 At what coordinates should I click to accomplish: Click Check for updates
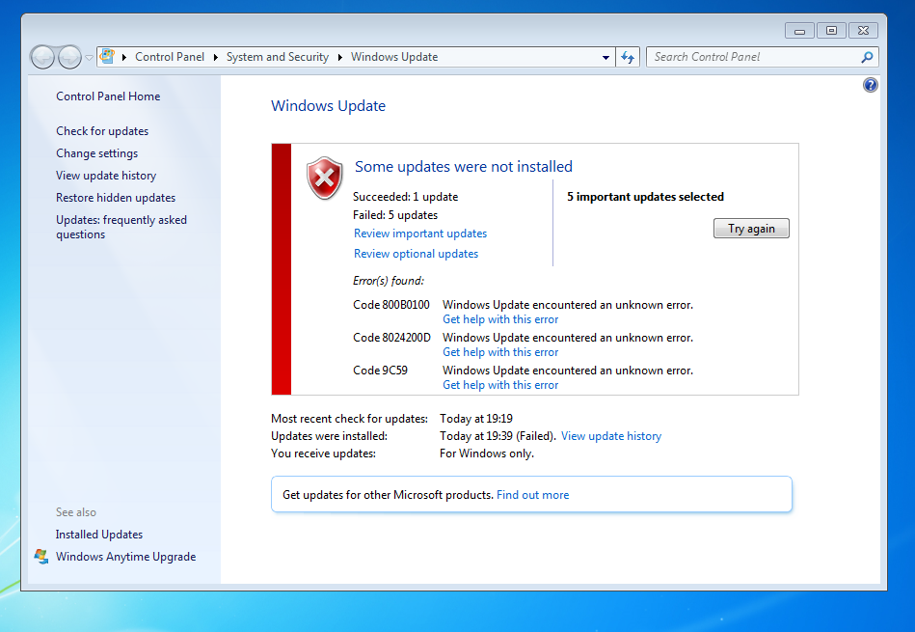[x=102, y=131]
